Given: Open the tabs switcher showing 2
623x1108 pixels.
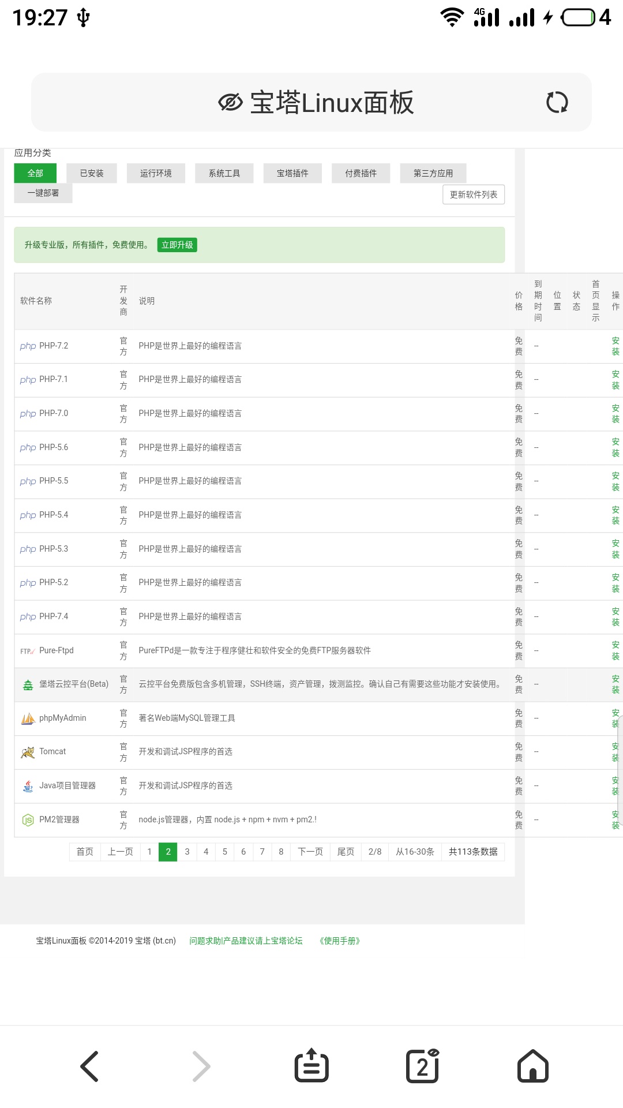Looking at the screenshot, I should click(423, 1065).
